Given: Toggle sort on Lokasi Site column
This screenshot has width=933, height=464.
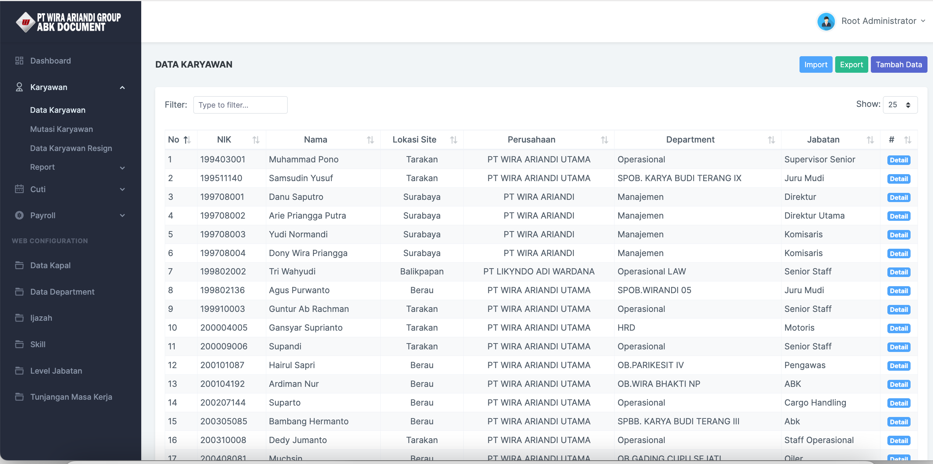Looking at the screenshot, I should point(453,140).
